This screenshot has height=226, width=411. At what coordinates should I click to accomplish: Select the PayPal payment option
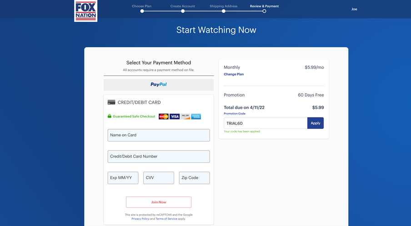159,84
